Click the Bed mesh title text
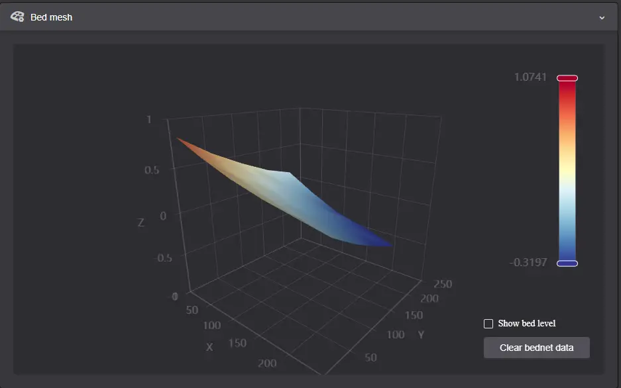621x388 pixels. (52, 17)
